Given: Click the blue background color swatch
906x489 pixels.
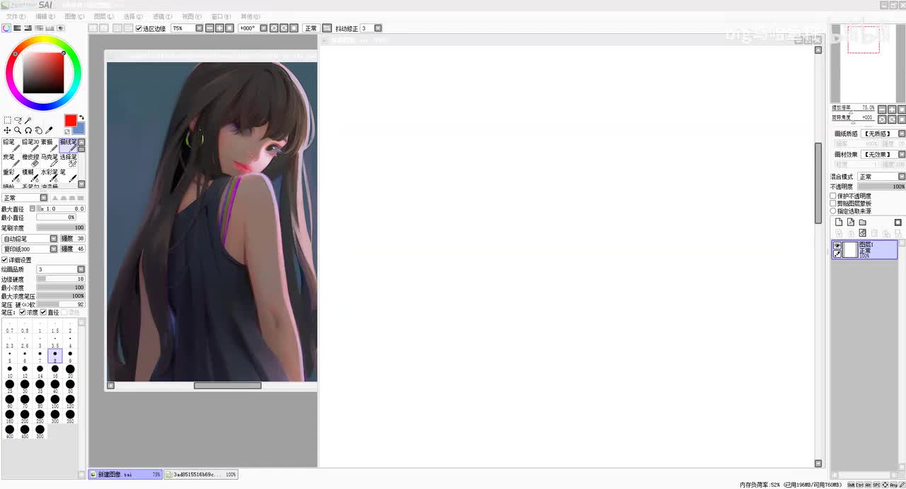Looking at the screenshot, I should [79, 129].
